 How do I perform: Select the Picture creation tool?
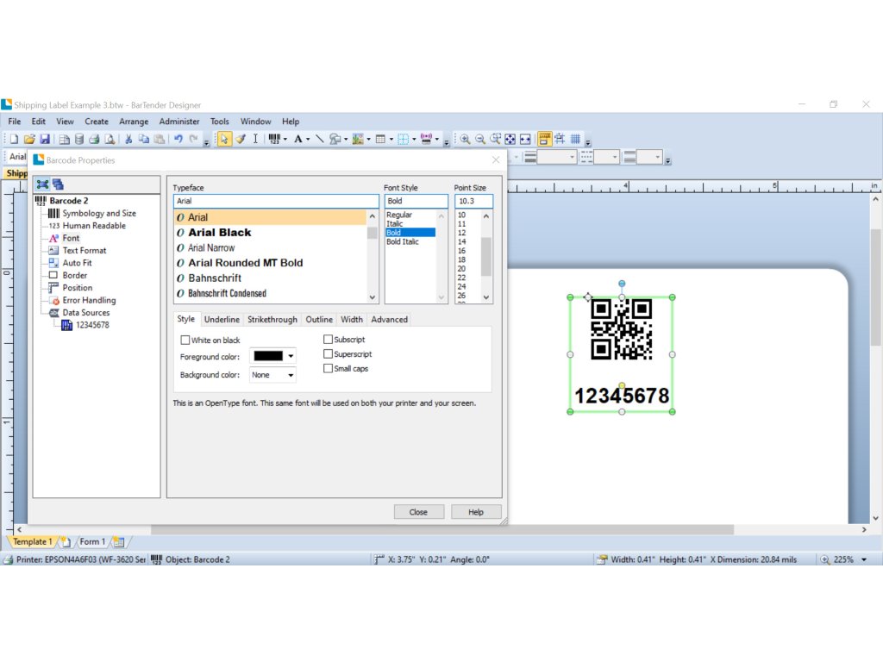point(358,139)
